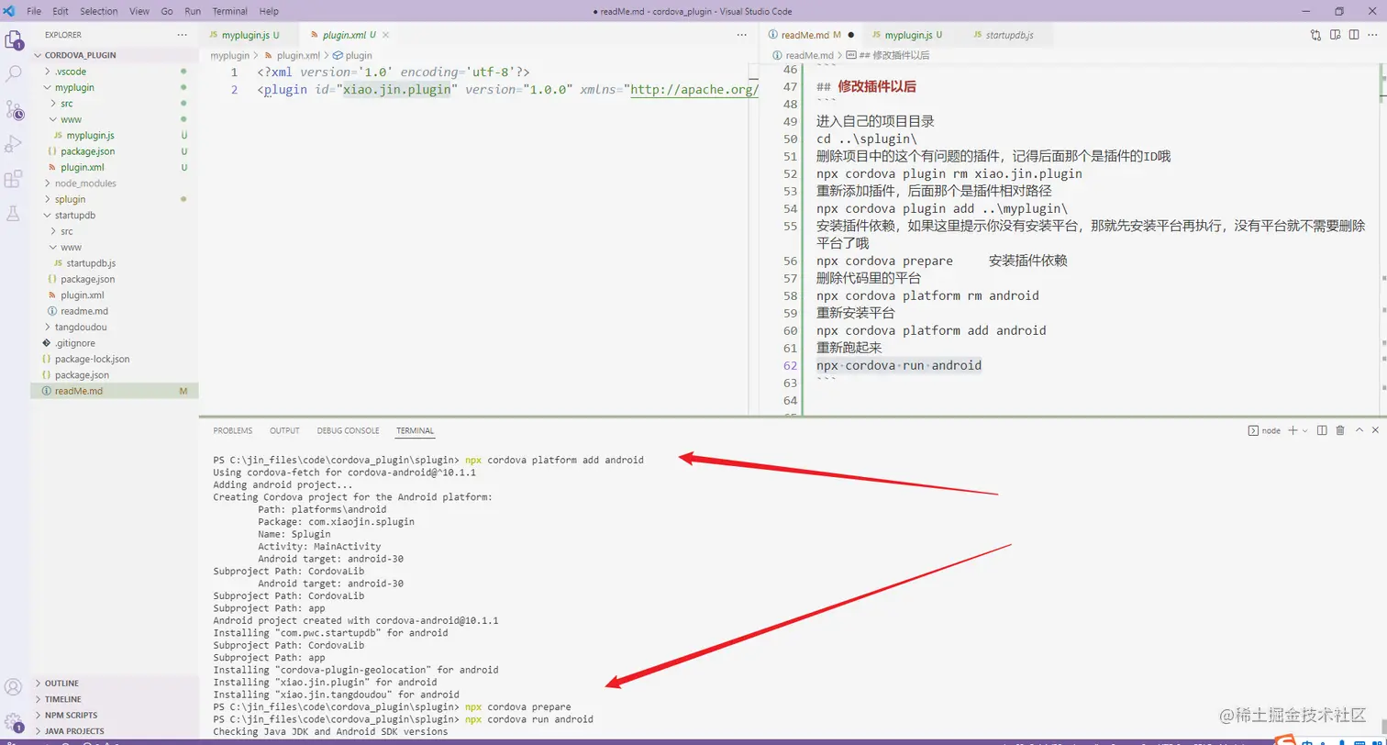This screenshot has height=745, width=1387.
Task: Open the Extensions view
Action: pos(14,179)
